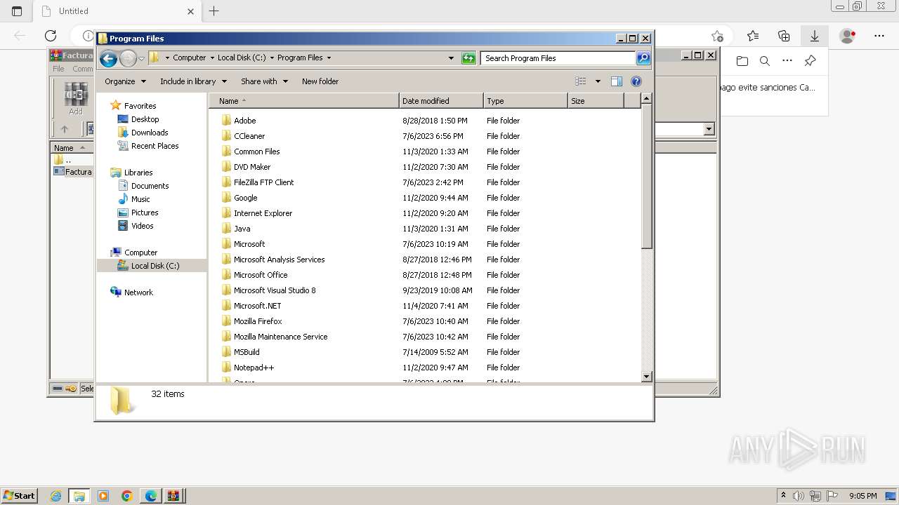Select Downloads in the navigation pane
The height and width of the screenshot is (505, 899).
[150, 133]
